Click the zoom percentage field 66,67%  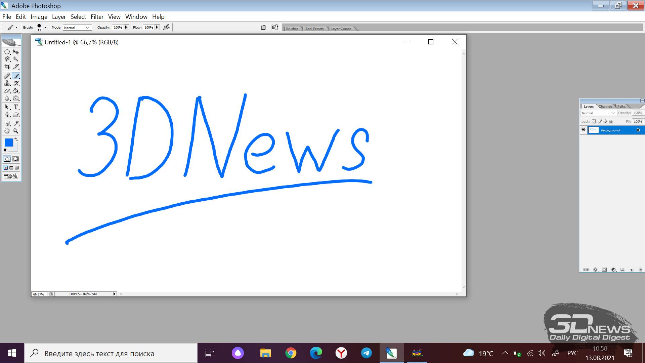coord(39,294)
